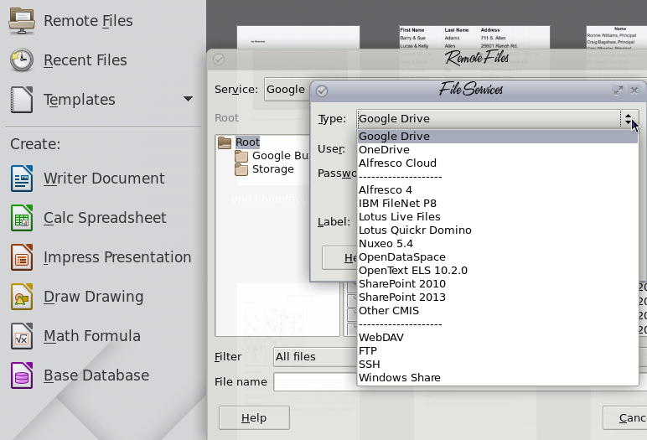Image resolution: width=647 pixels, height=440 pixels.
Task: Click the Draw Drawing icon
Action: 22,297
